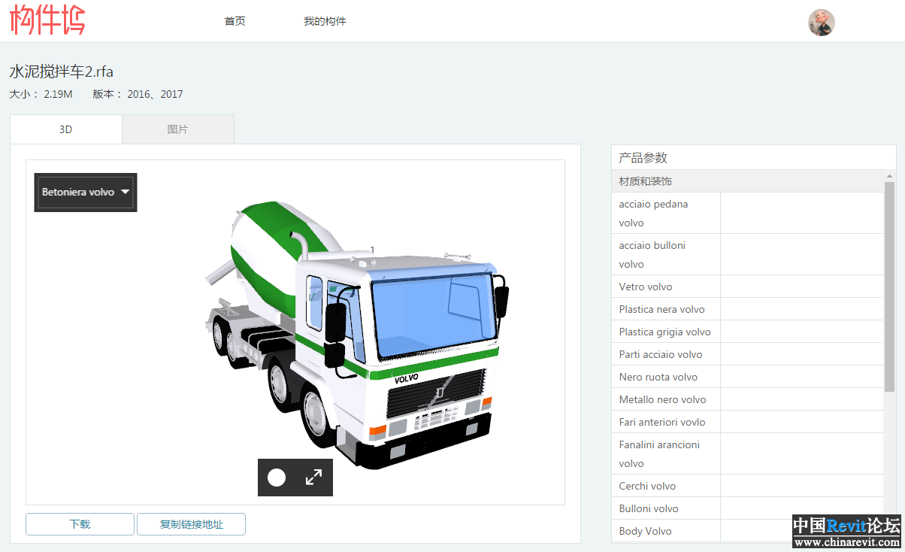Open the user avatar profile menu

click(x=822, y=23)
